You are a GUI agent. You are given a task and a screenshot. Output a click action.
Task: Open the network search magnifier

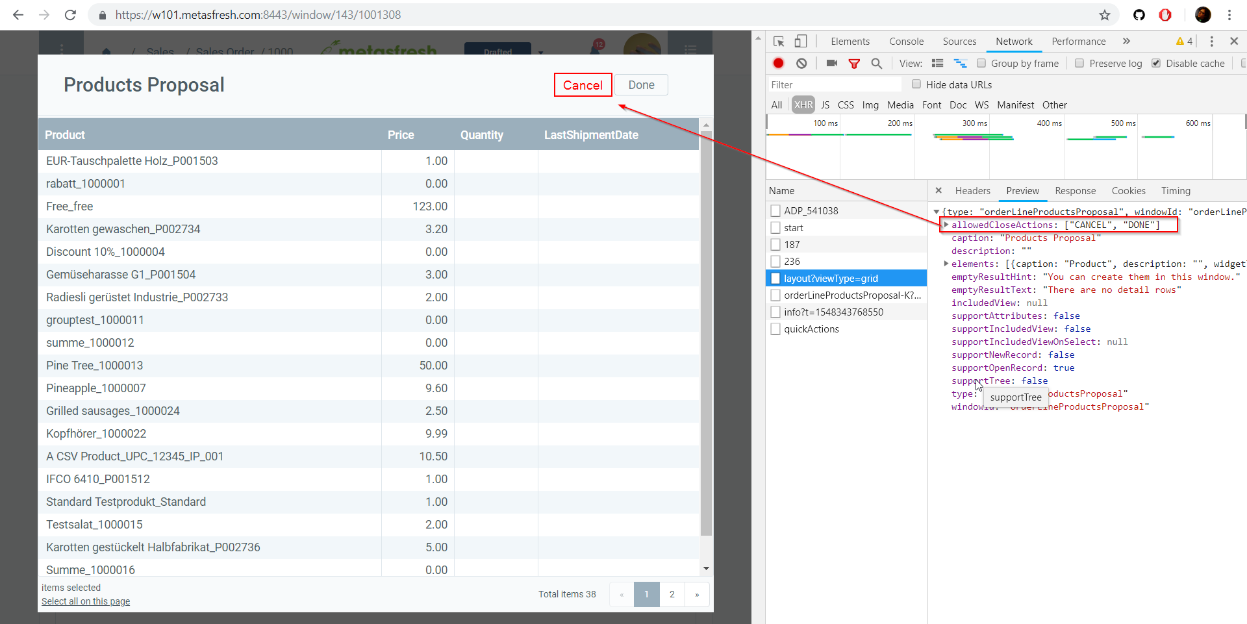pos(877,63)
